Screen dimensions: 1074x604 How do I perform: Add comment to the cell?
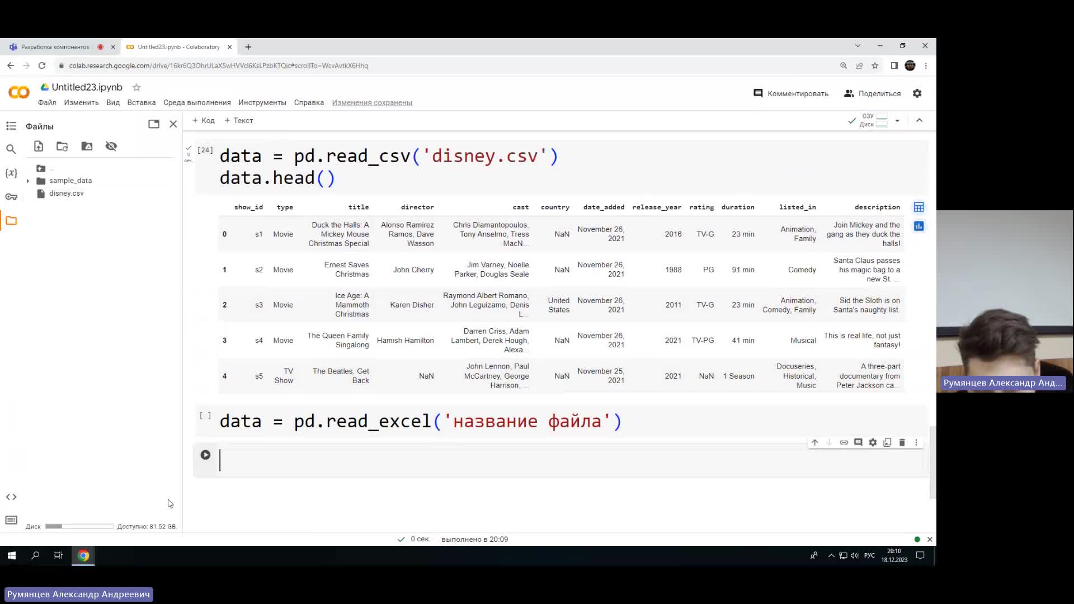pos(859,442)
